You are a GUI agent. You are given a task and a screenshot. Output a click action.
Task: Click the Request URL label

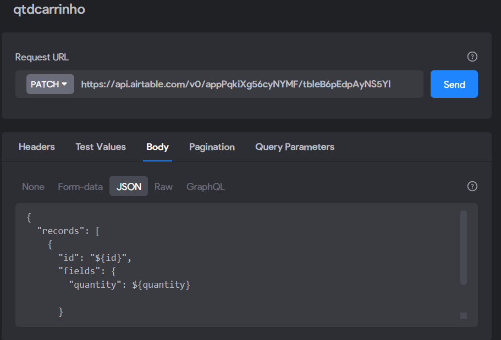click(x=42, y=57)
